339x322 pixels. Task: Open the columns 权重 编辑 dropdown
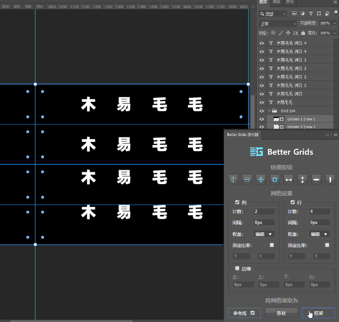(x=264, y=234)
